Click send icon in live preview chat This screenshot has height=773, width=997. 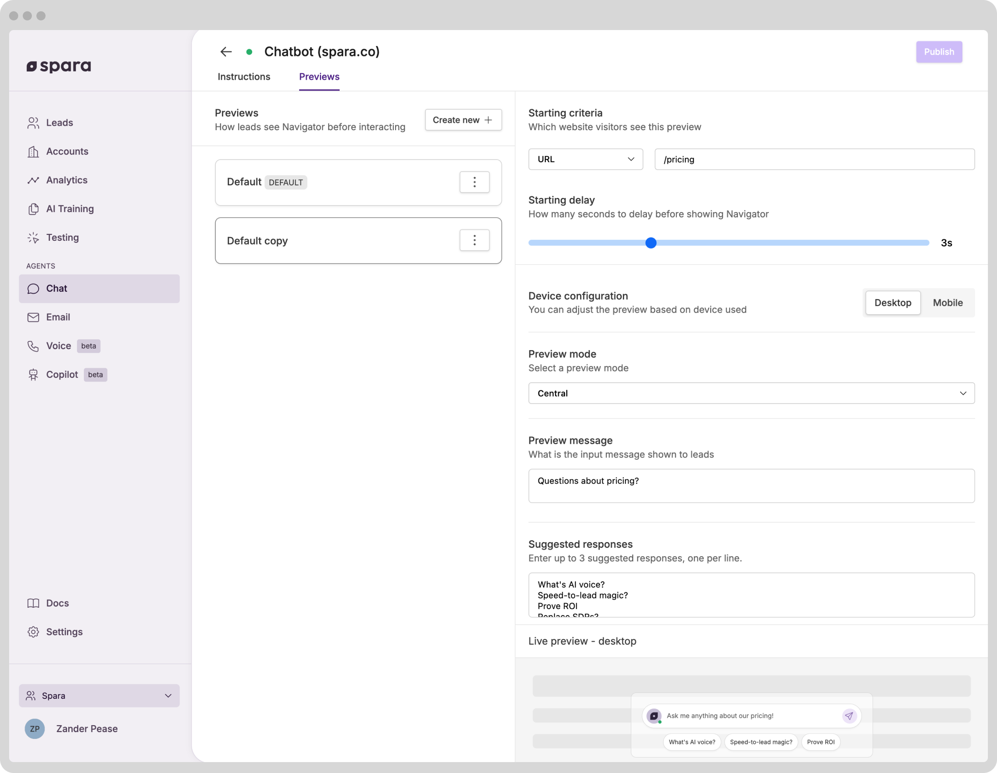[x=849, y=716]
